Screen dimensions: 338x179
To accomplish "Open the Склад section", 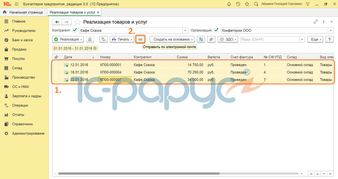I will pyautogui.click(x=17, y=68).
